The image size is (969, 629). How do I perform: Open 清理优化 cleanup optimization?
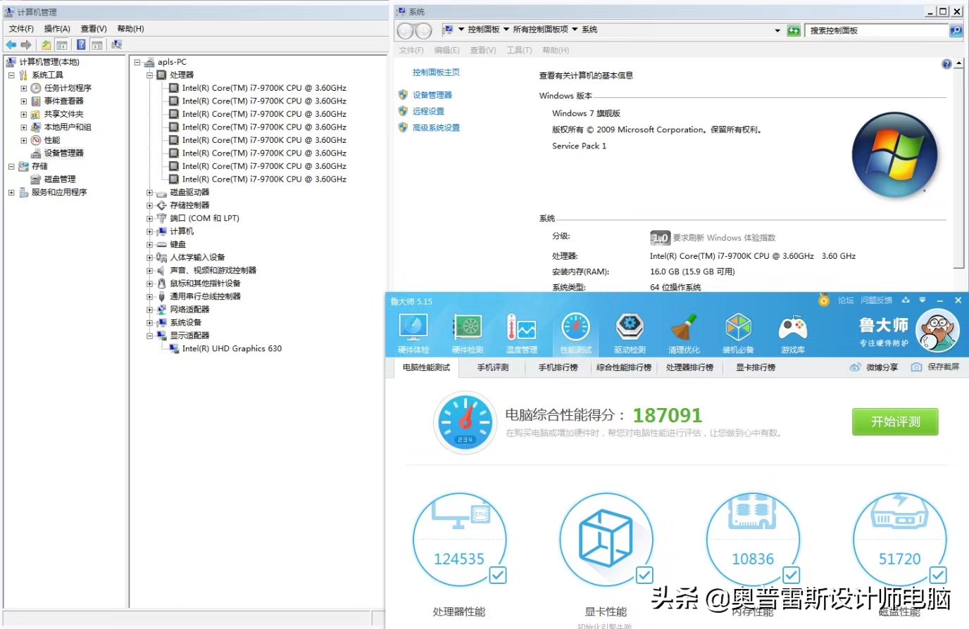683,331
